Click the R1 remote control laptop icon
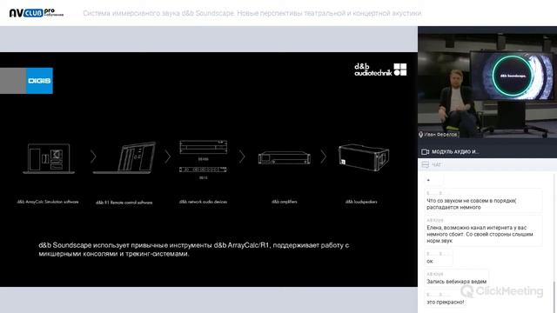Screen dimensions: 557x313 tap(124, 158)
